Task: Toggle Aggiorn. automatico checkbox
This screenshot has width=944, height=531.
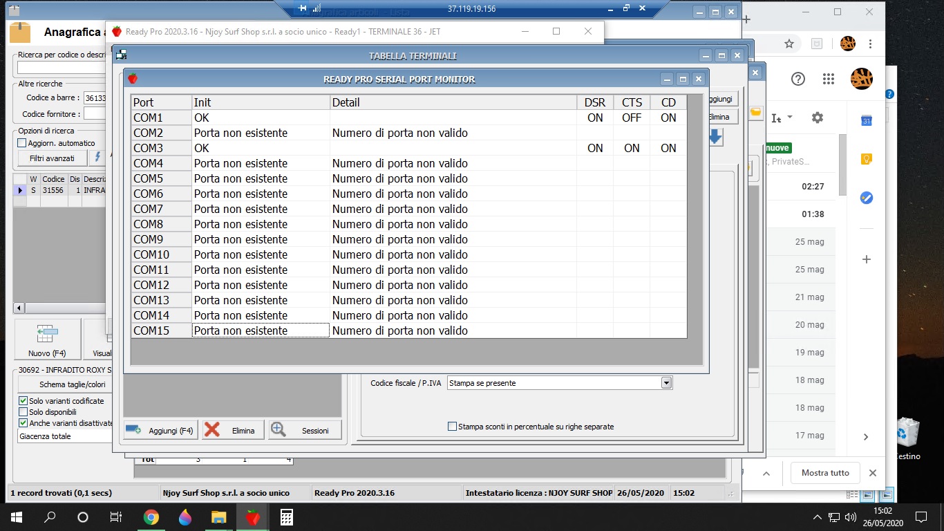Action: 22,143
